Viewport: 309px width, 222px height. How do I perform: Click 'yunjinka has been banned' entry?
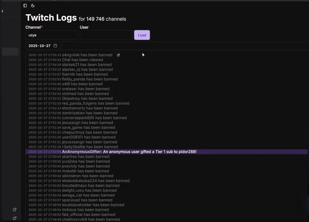86,161
